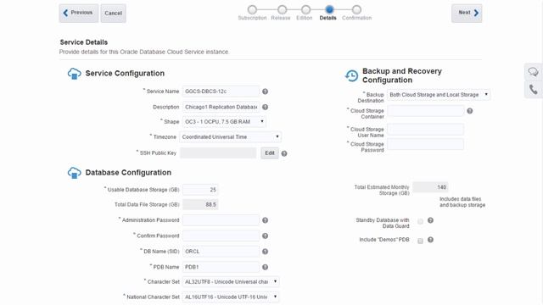Click the Database Configuration cloud icon
The width and height of the screenshot is (543, 305).
74,173
